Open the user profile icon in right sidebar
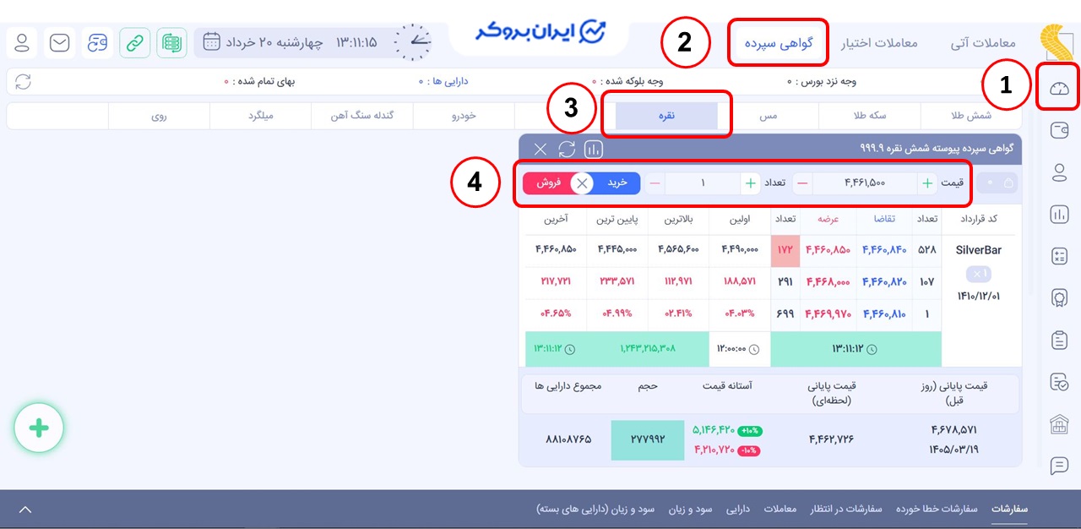 pos(1059,173)
